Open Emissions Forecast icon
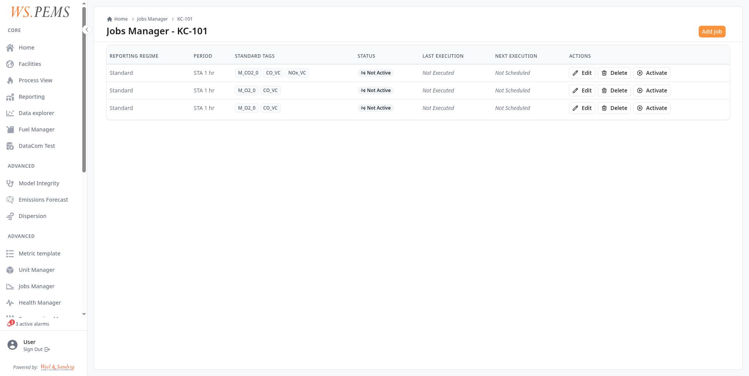The height and width of the screenshot is (376, 749). pos(10,200)
